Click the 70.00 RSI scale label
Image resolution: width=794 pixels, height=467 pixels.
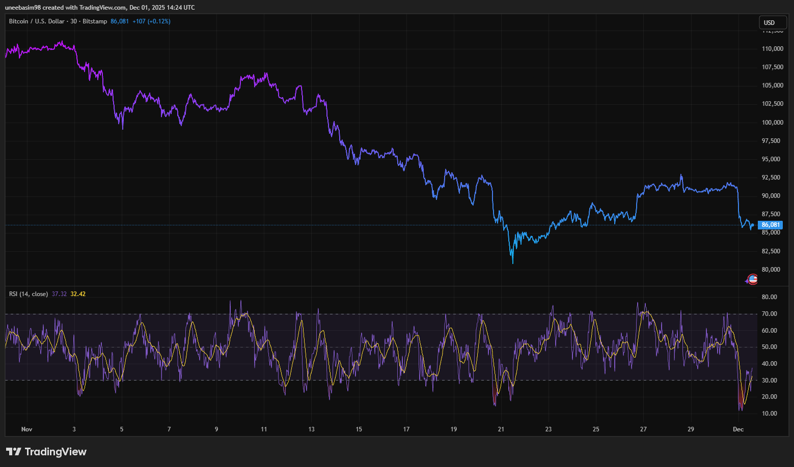click(769, 314)
